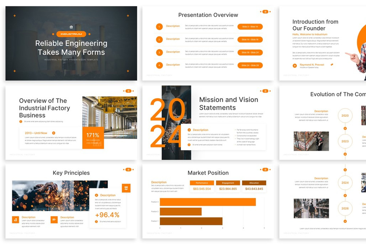The image size is (366, 244).
Task: Click the Raymond N. Prevost name
Action: coord(312,65)
